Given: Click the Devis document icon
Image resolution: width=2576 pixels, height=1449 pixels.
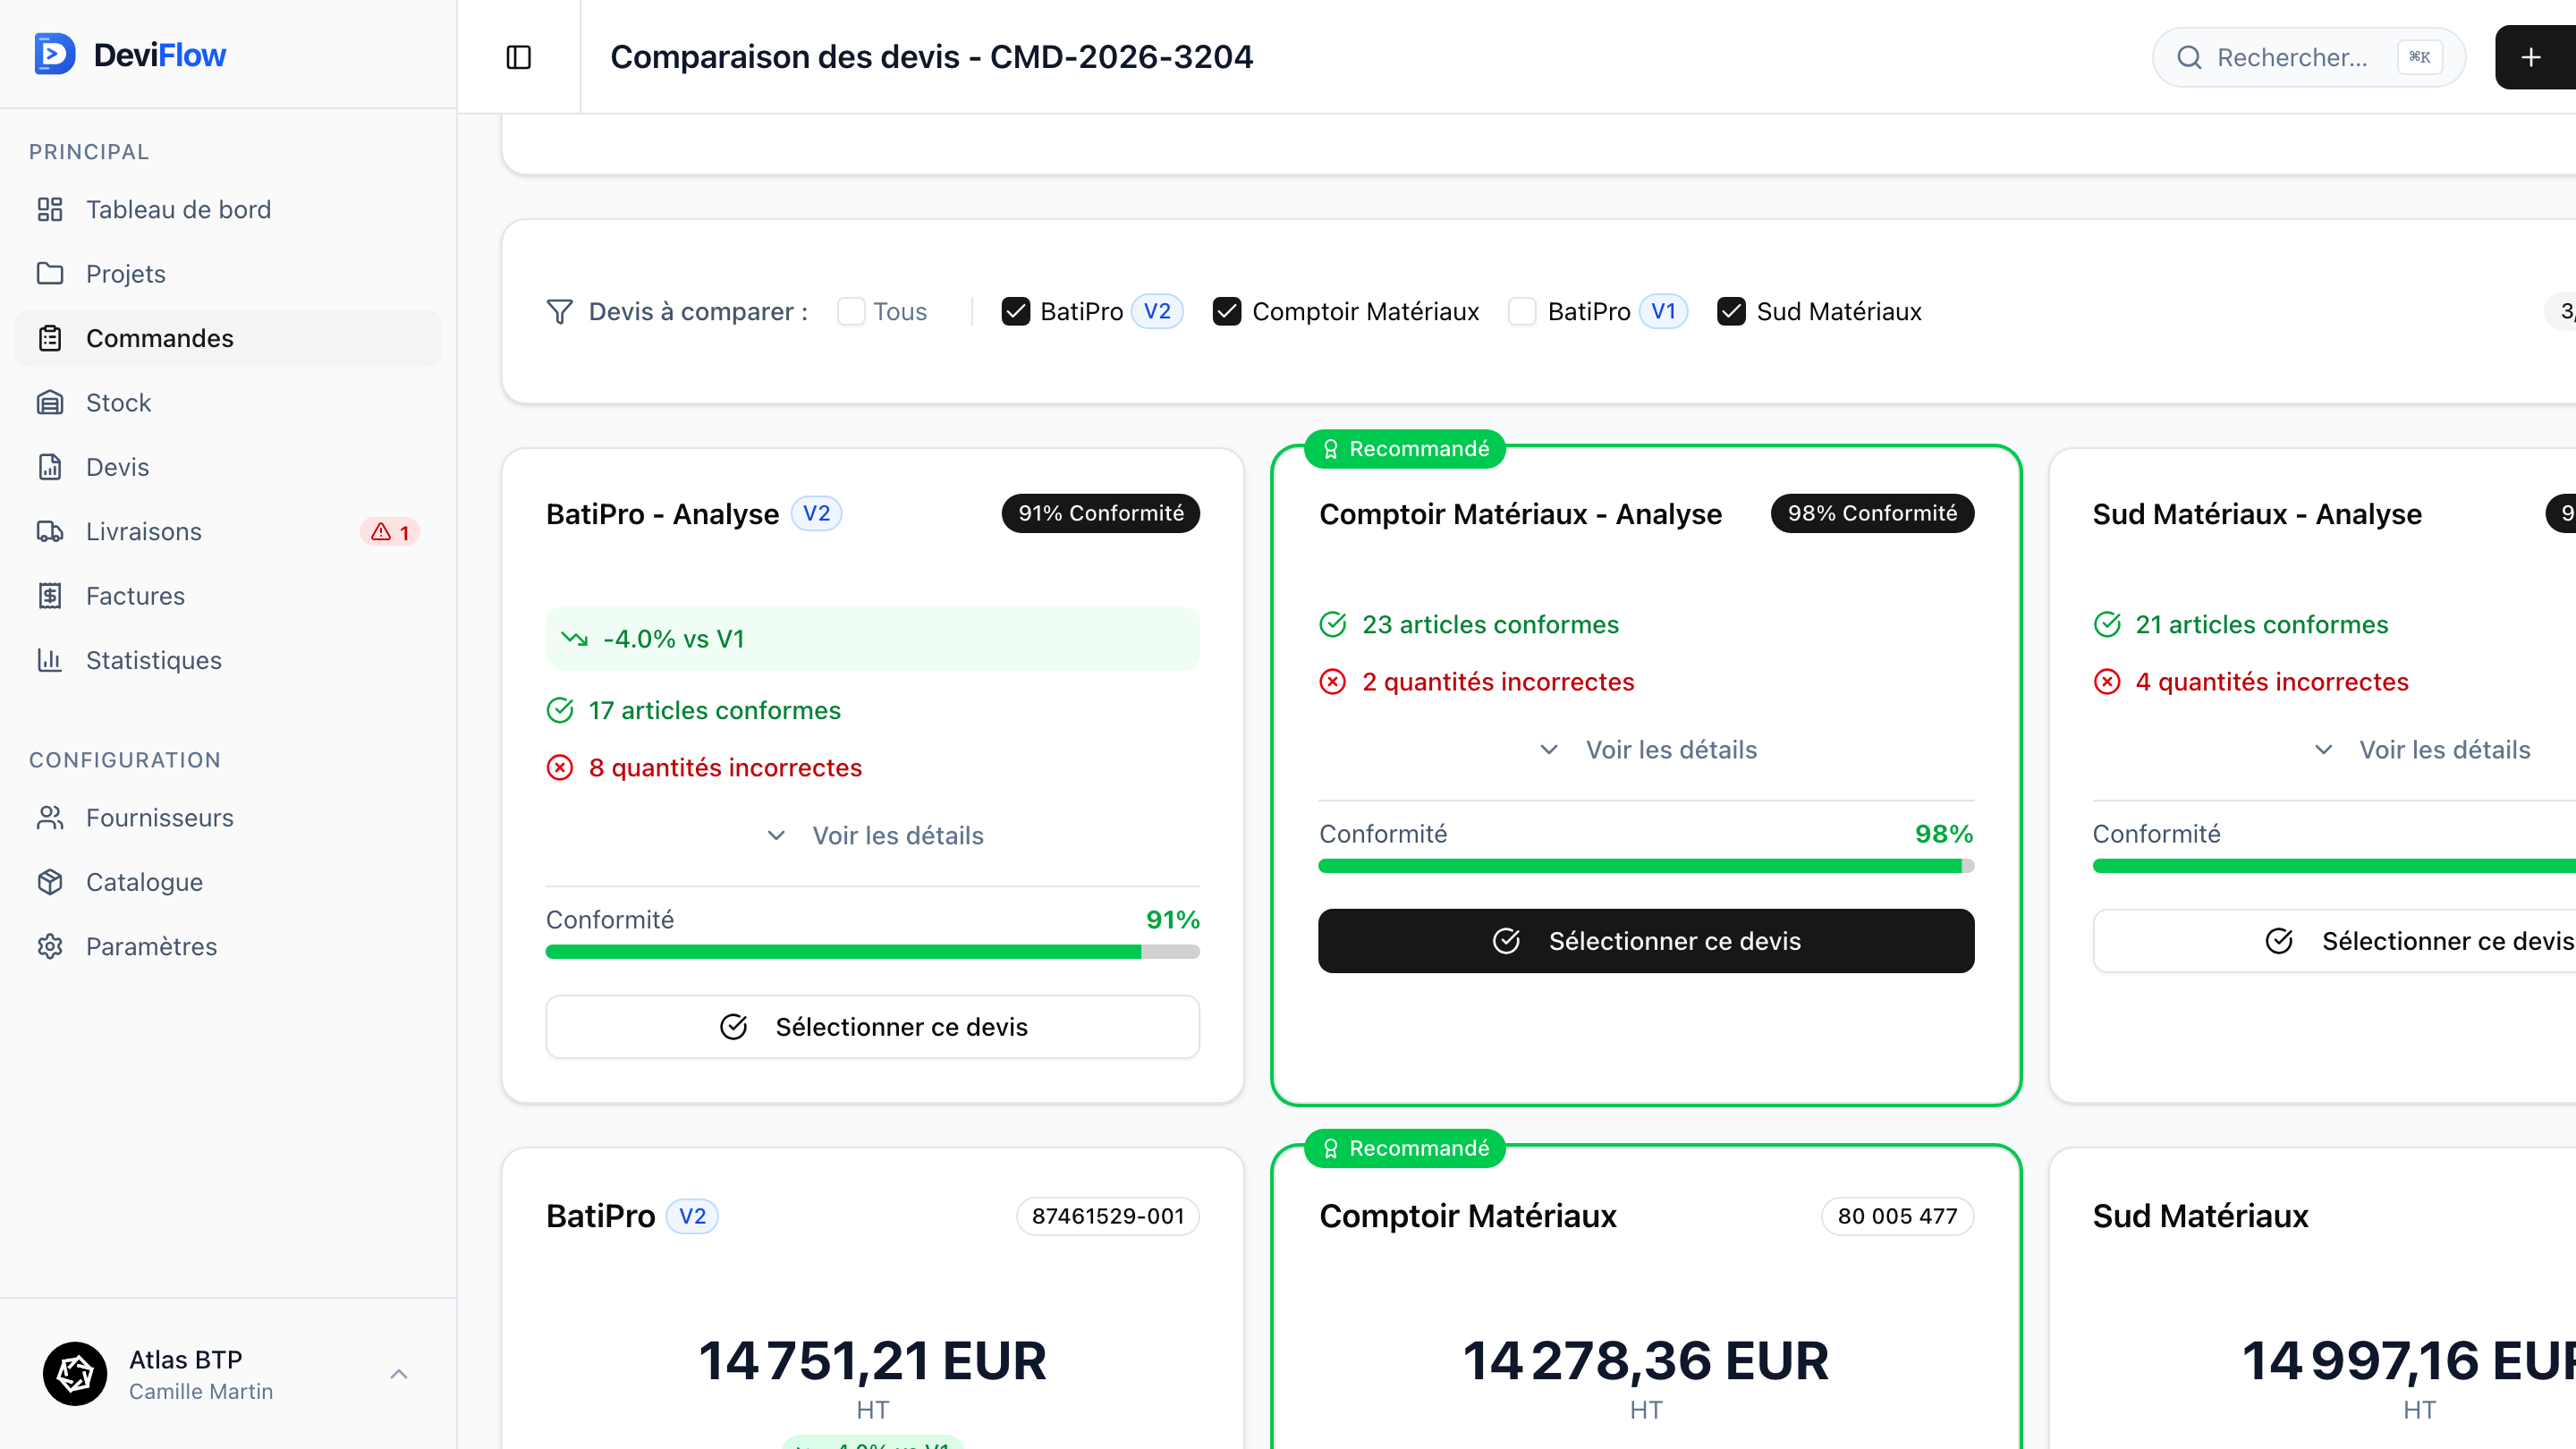Looking at the screenshot, I should pos(50,467).
